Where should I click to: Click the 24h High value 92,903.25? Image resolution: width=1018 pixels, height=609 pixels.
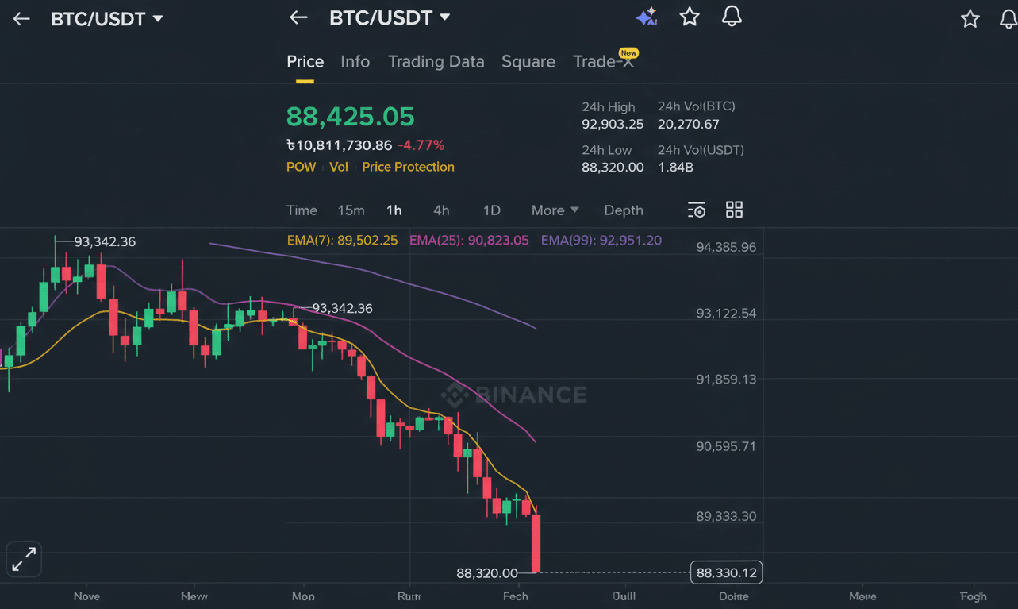click(613, 124)
